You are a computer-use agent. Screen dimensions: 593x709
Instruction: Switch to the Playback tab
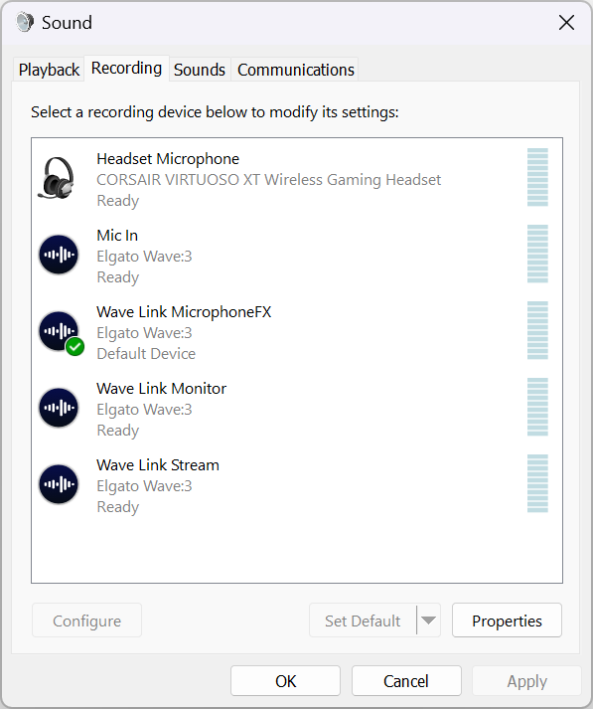click(x=49, y=70)
